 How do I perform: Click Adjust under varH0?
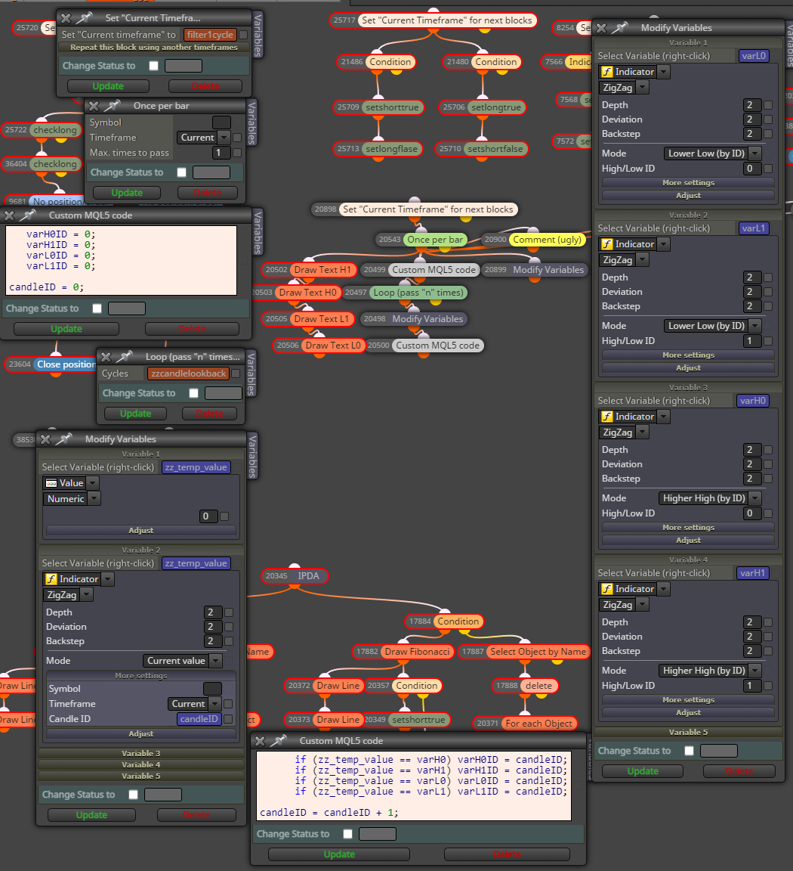[688, 541]
